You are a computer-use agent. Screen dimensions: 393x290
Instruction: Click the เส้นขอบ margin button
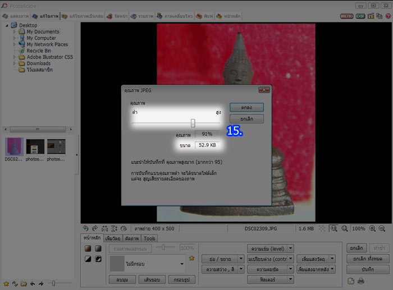pos(152,280)
